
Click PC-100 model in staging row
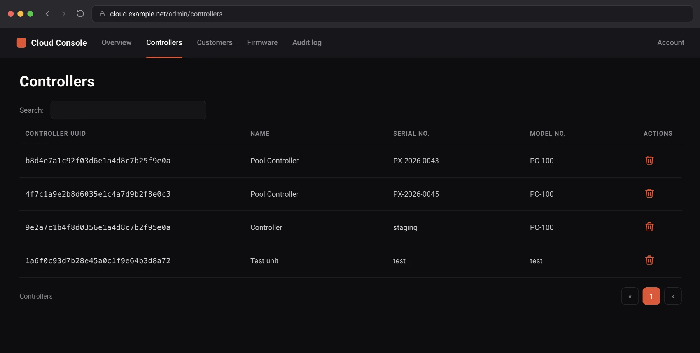click(542, 227)
